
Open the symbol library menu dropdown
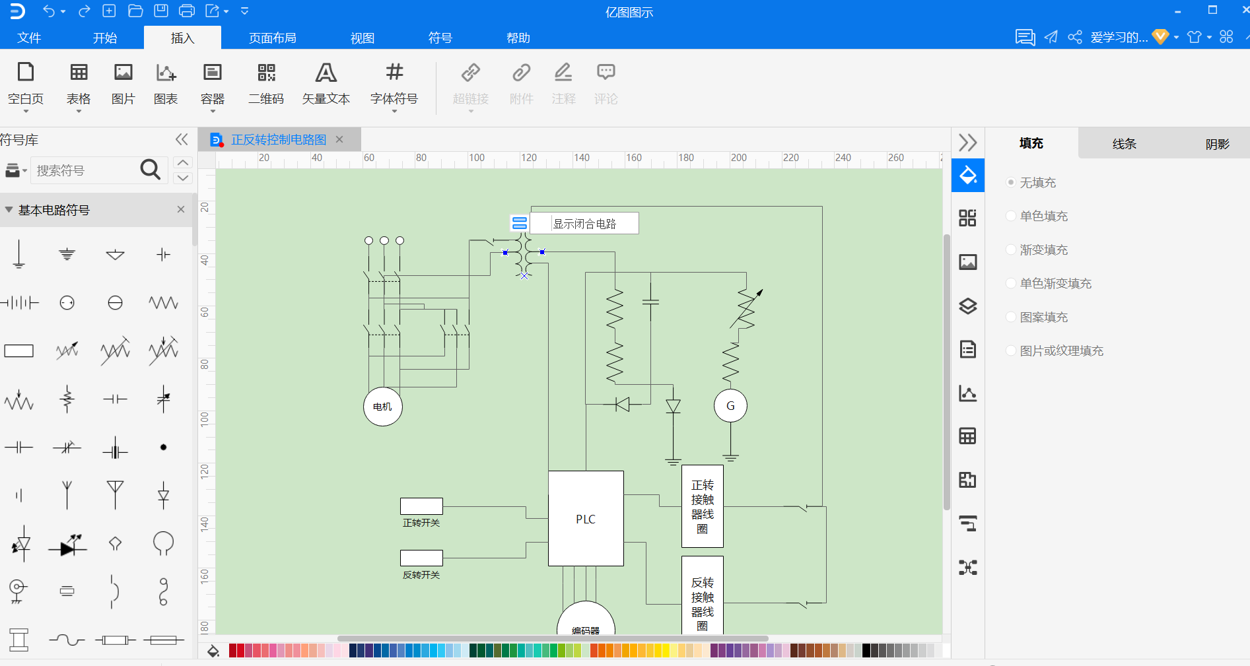[x=16, y=170]
